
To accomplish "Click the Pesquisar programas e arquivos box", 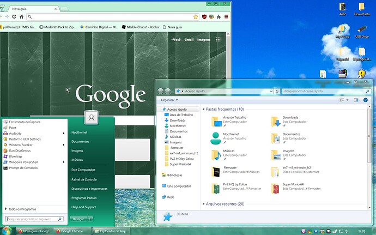I will 34,219.
